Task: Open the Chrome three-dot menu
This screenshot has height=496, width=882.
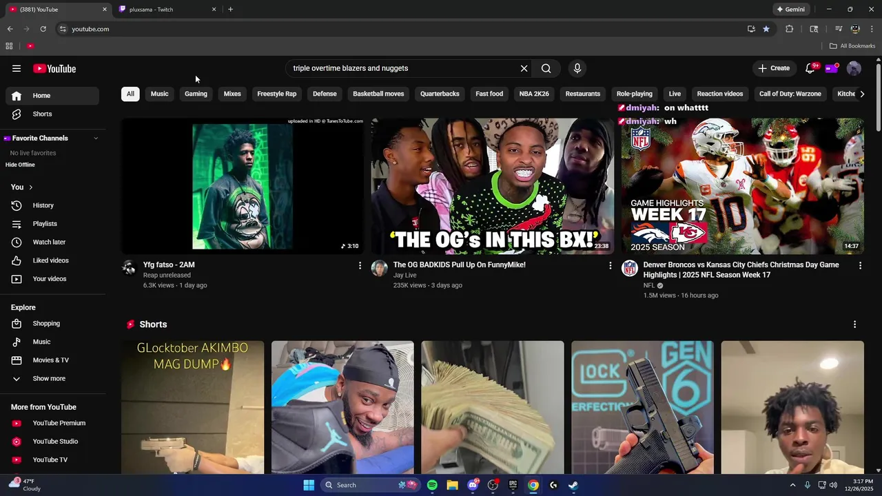Action: [872, 29]
